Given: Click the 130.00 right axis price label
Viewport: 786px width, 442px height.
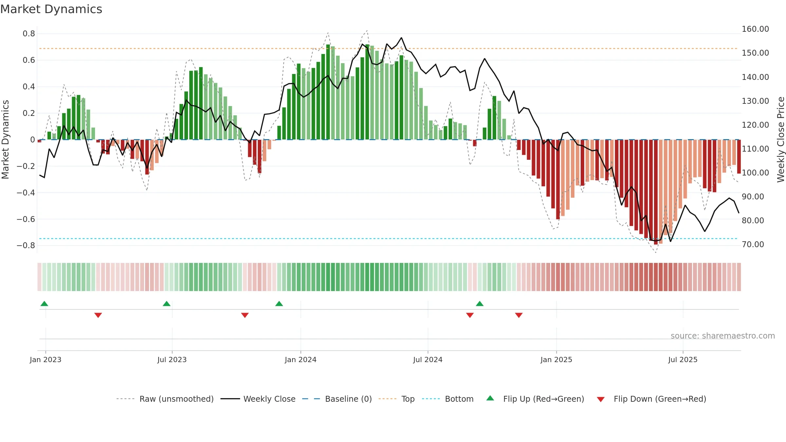Looking at the screenshot, I should click(755, 101).
